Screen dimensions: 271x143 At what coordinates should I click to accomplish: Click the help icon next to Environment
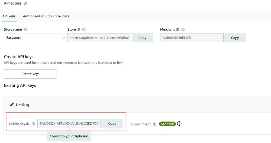point(154,124)
